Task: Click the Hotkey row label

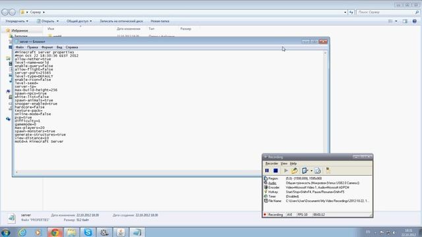Action: coord(274,192)
